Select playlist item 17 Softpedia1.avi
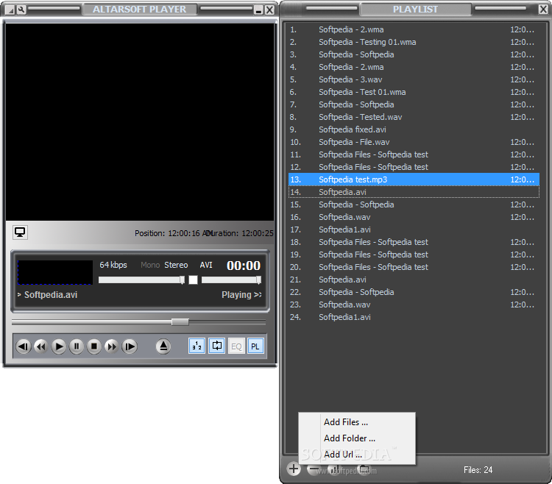 click(x=414, y=229)
